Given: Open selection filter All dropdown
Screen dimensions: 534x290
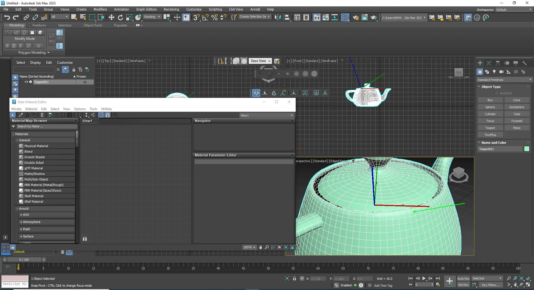Looking at the screenshot, I should (60, 17).
